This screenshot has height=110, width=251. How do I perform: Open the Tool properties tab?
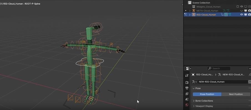click(x=187, y=75)
